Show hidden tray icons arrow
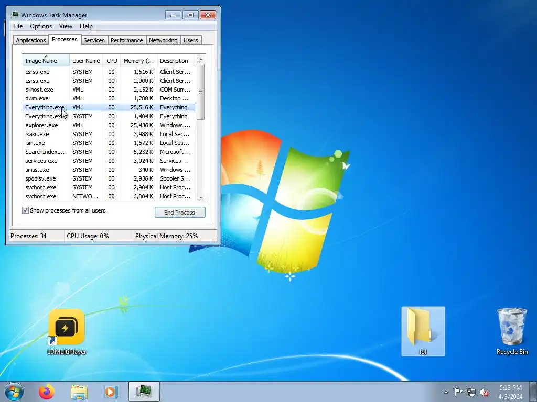537x402 pixels. (446, 392)
